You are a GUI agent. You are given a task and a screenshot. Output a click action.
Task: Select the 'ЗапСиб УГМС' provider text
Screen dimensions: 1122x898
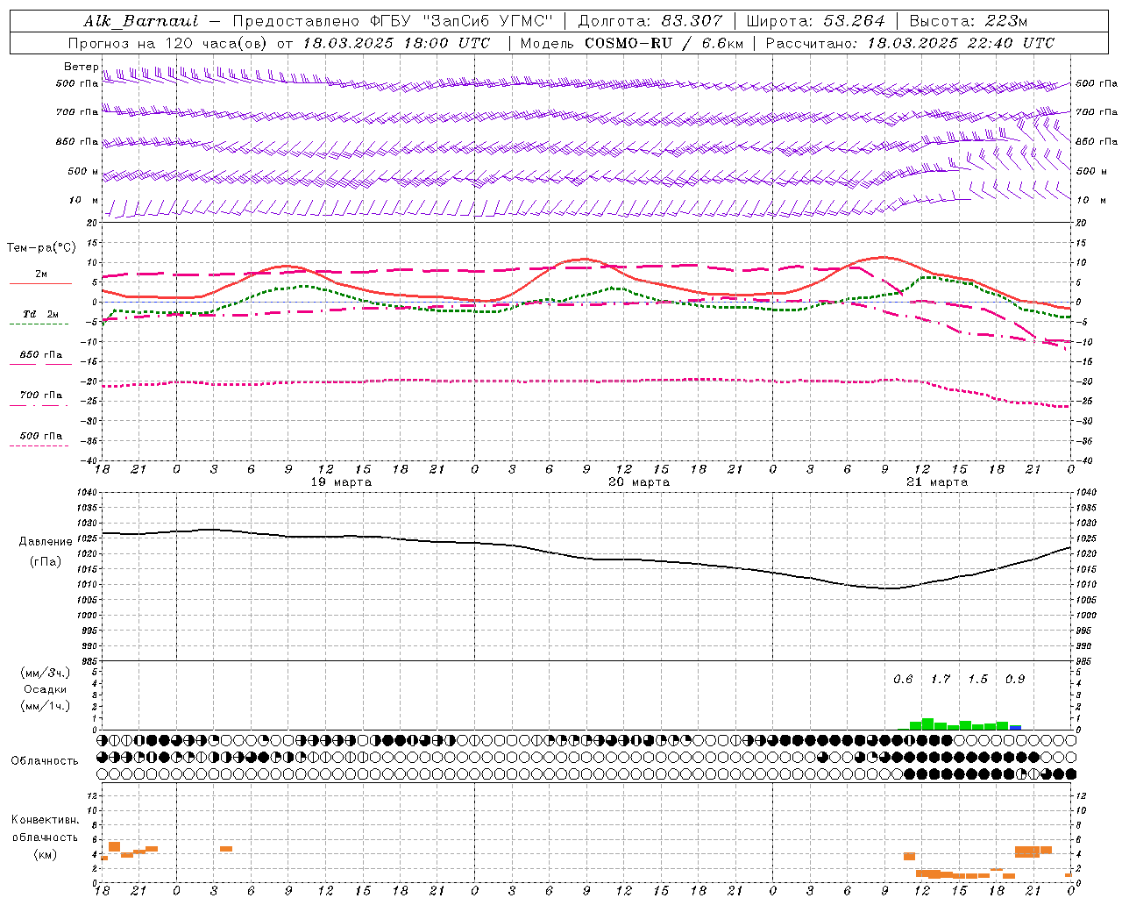tap(486, 21)
